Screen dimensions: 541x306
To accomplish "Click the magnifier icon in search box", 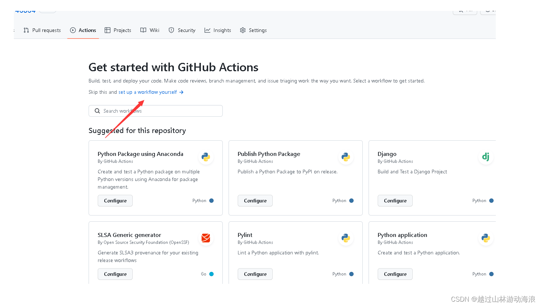I will pos(97,111).
